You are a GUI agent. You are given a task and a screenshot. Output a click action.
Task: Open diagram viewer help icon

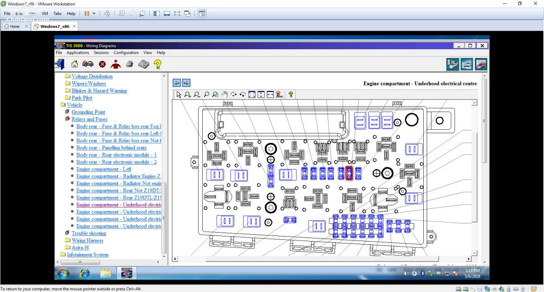pos(291,95)
